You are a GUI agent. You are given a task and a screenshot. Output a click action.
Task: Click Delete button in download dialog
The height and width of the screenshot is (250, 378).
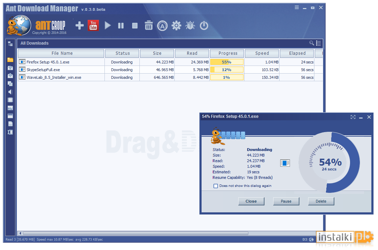click(x=321, y=202)
